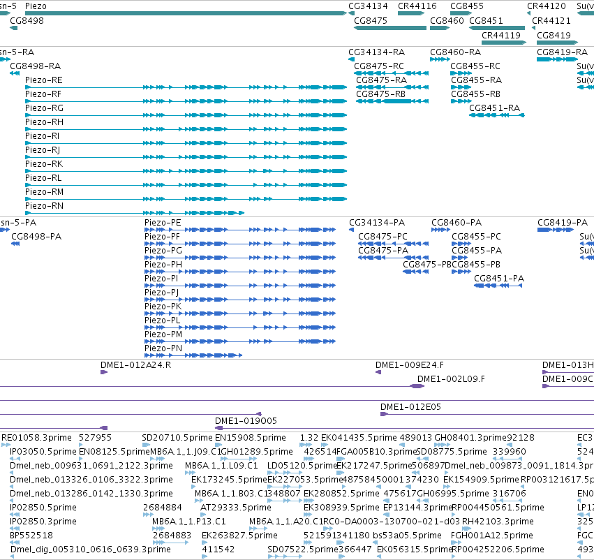Click the CR44121 gene label
Viewport: 594px width, 560px height.
tap(551, 21)
